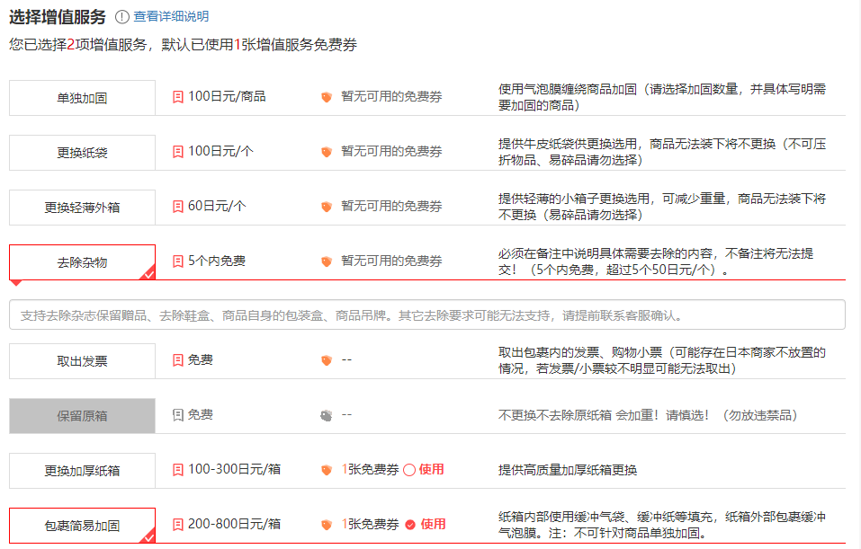Select the 更换纸袋 service
861x549 pixels.
click(x=83, y=153)
